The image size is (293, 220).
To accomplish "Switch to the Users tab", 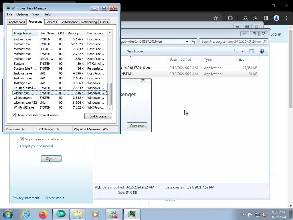I will coord(104,22).
